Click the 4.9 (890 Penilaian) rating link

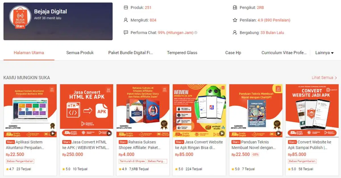274,20
